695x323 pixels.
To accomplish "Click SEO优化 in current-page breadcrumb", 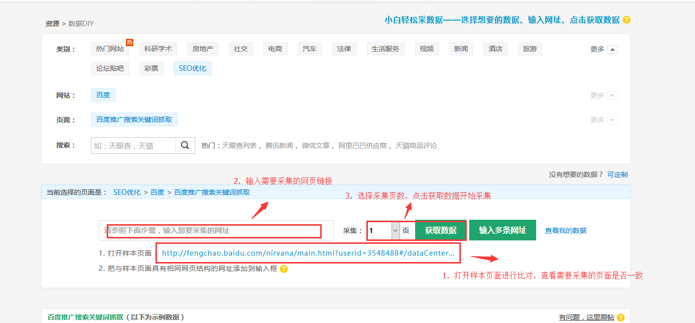I will pyautogui.click(x=127, y=192).
